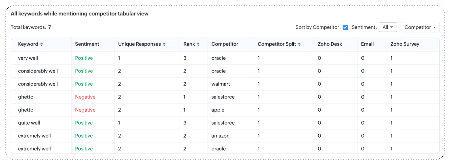Click the Email column header
Screen dimensions: 450x165
367,44
